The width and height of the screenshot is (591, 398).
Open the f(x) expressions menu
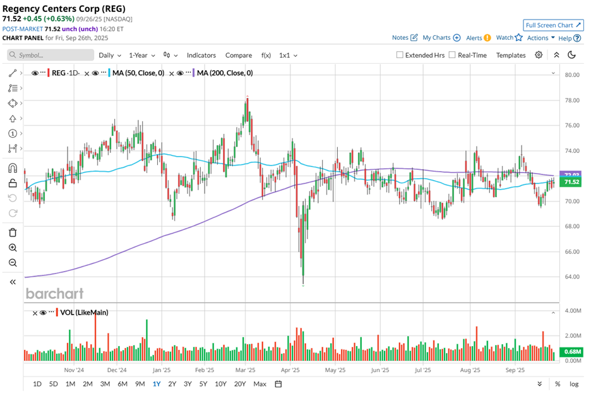click(266, 55)
